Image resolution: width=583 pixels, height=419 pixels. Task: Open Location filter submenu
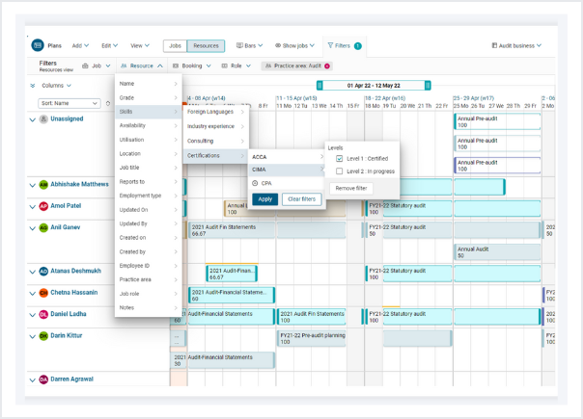[x=149, y=154]
